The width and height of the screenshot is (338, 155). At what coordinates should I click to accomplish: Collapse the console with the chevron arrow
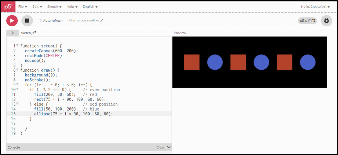pos(169,147)
